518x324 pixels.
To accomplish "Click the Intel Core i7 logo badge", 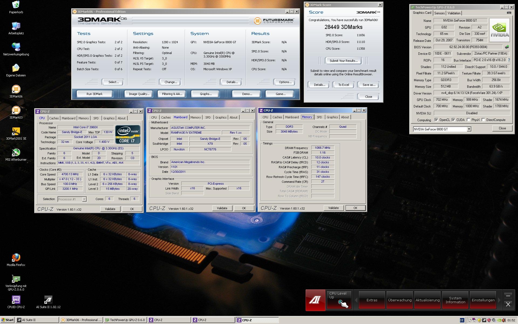I will click(128, 134).
